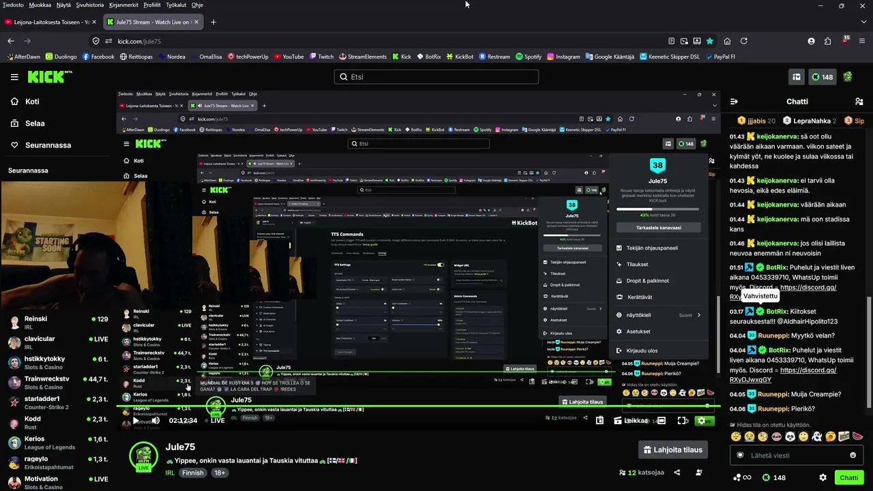The height and width of the screenshot is (491, 873).
Task: Open the Kick points balance button in the site header
Action: coord(823,77)
